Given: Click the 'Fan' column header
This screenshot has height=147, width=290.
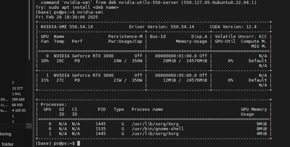Looking at the screenshot, I should click(45, 41).
